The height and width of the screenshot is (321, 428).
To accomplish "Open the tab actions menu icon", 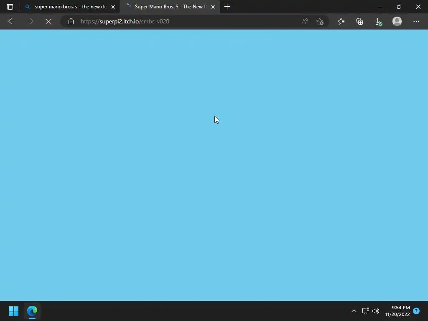I will click(10, 7).
